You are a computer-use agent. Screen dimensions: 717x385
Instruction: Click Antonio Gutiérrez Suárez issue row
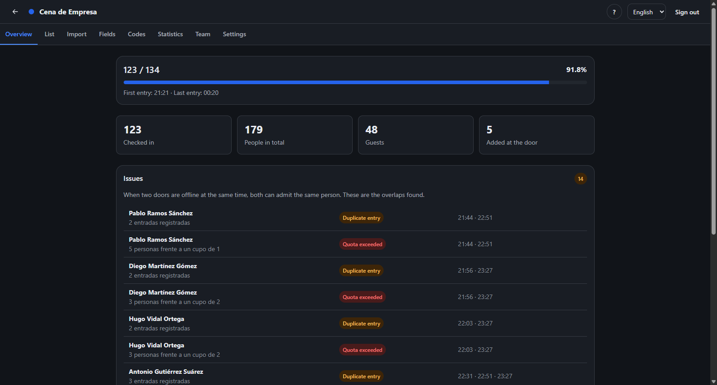(x=355, y=374)
